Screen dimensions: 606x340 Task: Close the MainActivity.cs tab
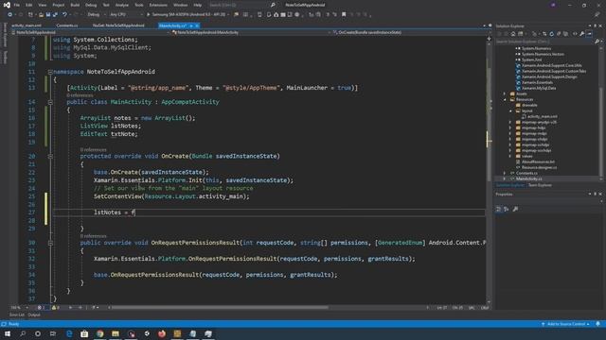[197, 25]
